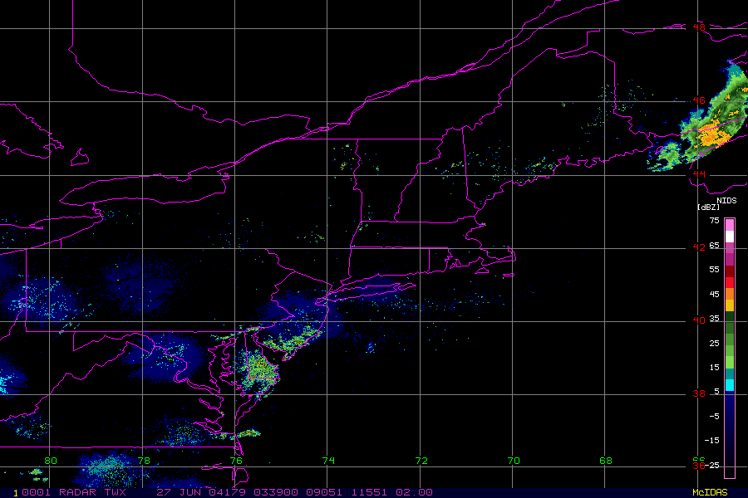The image size is (748, 498).
Task: Select the [dBZ] unit label
Action: (709, 207)
